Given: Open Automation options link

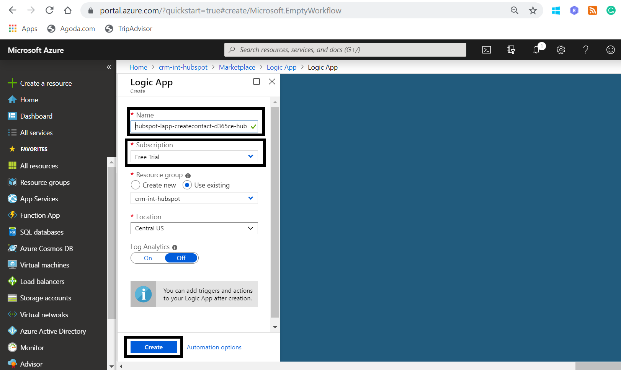Looking at the screenshot, I should tap(214, 347).
